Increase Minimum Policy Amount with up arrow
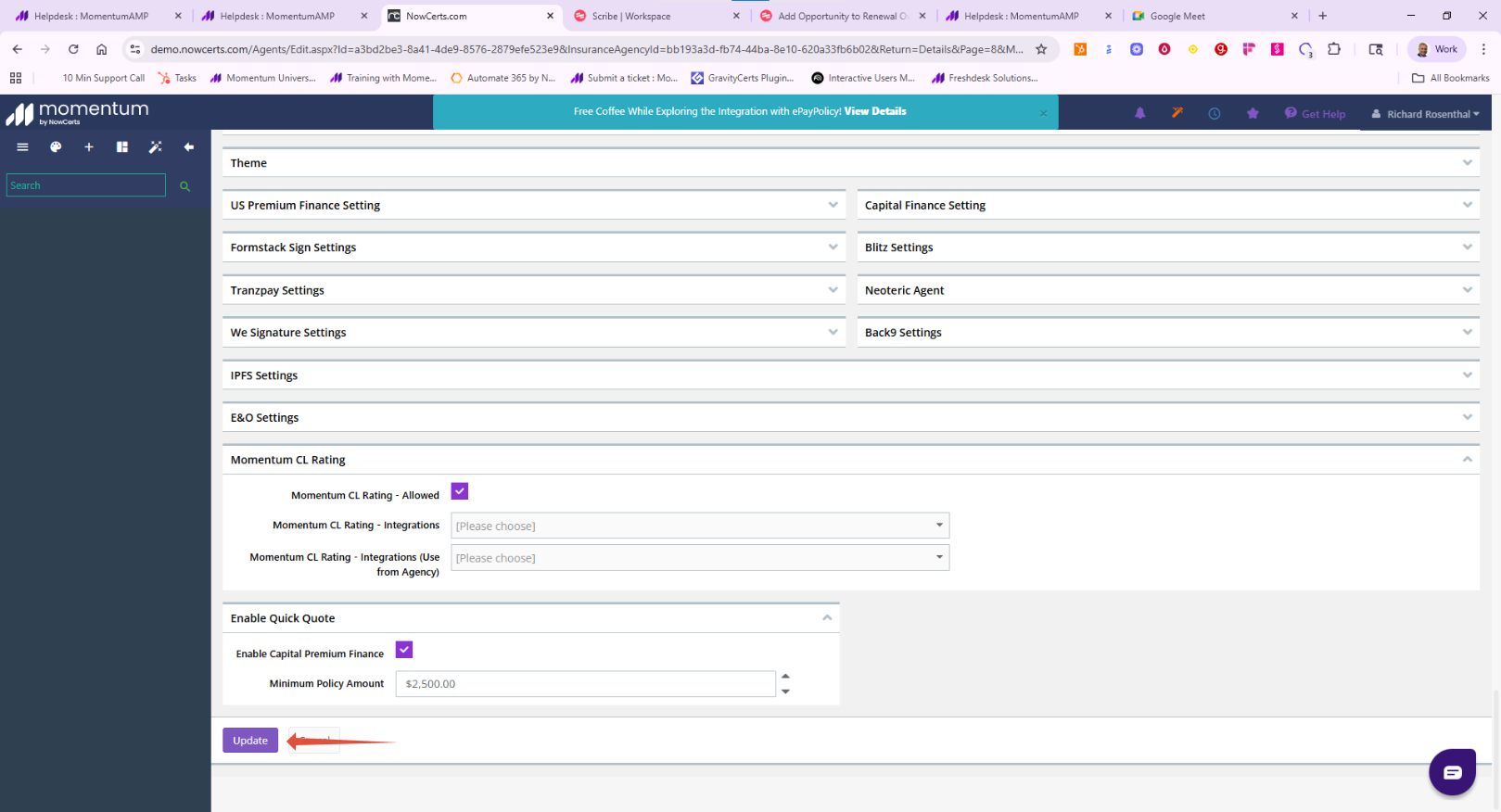 click(x=785, y=676)
